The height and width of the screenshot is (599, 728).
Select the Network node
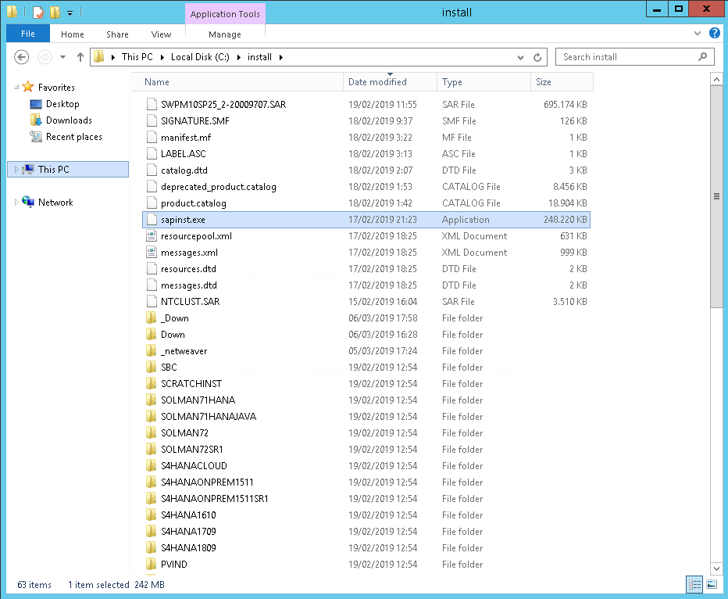point(55,203)
